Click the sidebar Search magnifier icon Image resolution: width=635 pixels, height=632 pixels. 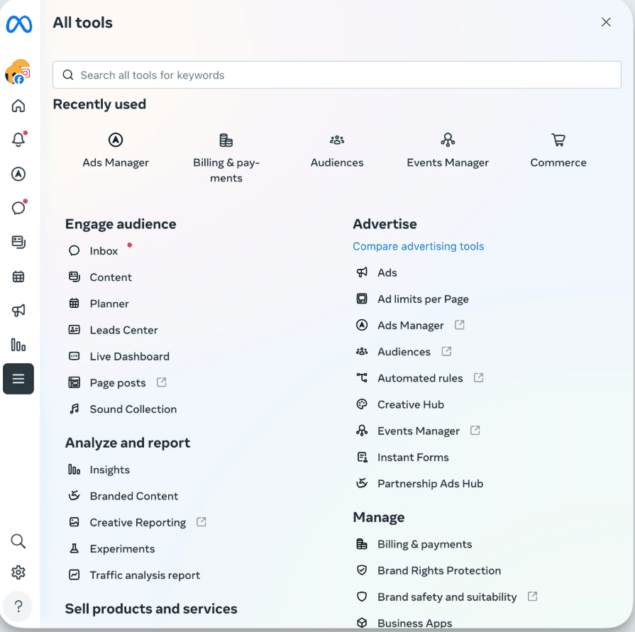(18, 541)
